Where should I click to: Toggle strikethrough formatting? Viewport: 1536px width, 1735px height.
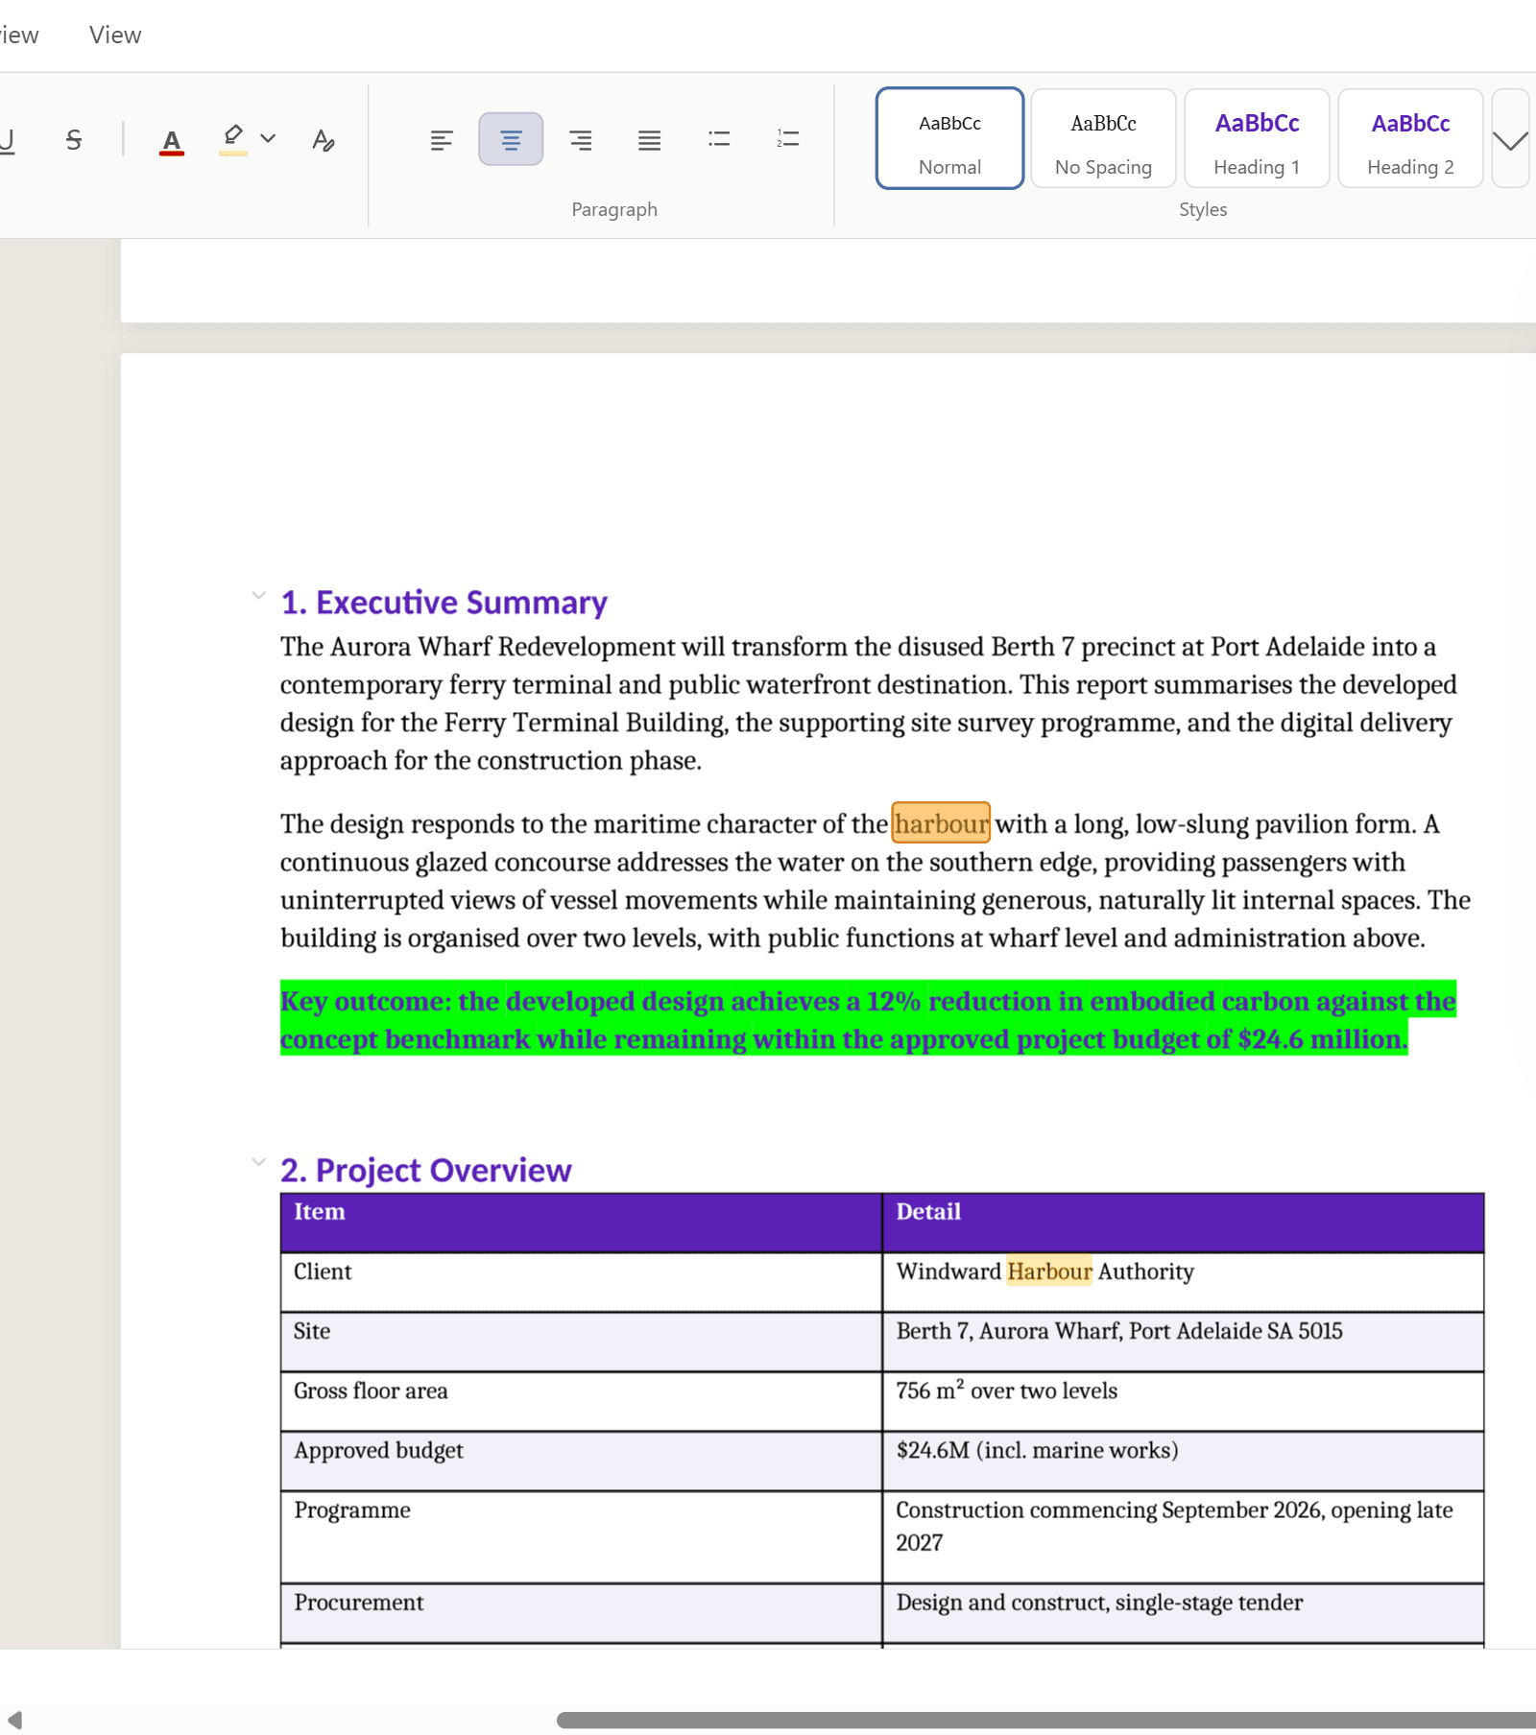click(x=74, y=140)
